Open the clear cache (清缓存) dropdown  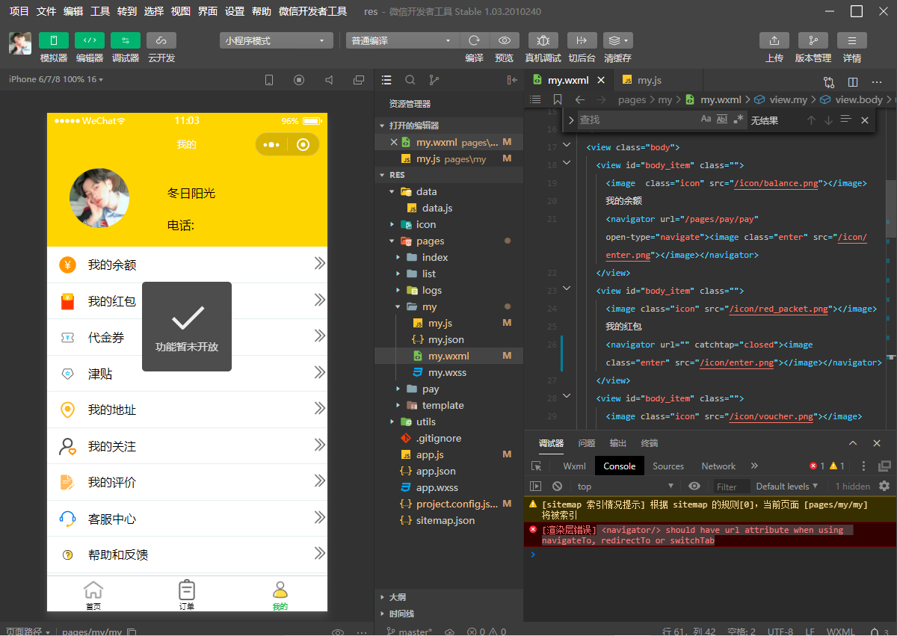pyautogui.click(x=617, y=40)
